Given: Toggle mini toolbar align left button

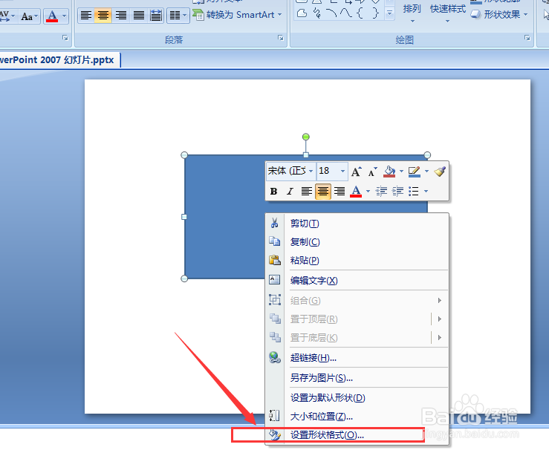Looking at the screenshot, I should tap(306, 191).
